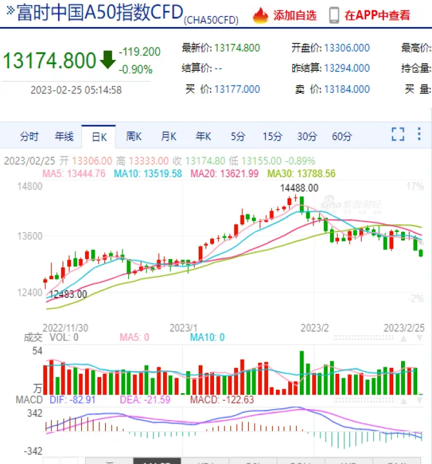
Task: Click the dotted resize handle above volume chart
Action: pyautogui.click(x=364, y=338)
